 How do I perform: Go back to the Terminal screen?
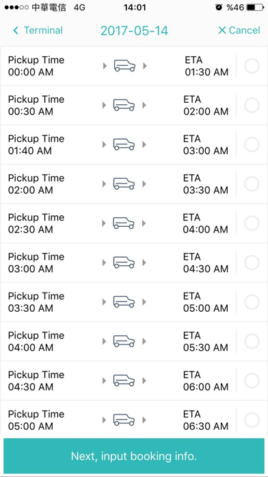(x=38, y=30)
